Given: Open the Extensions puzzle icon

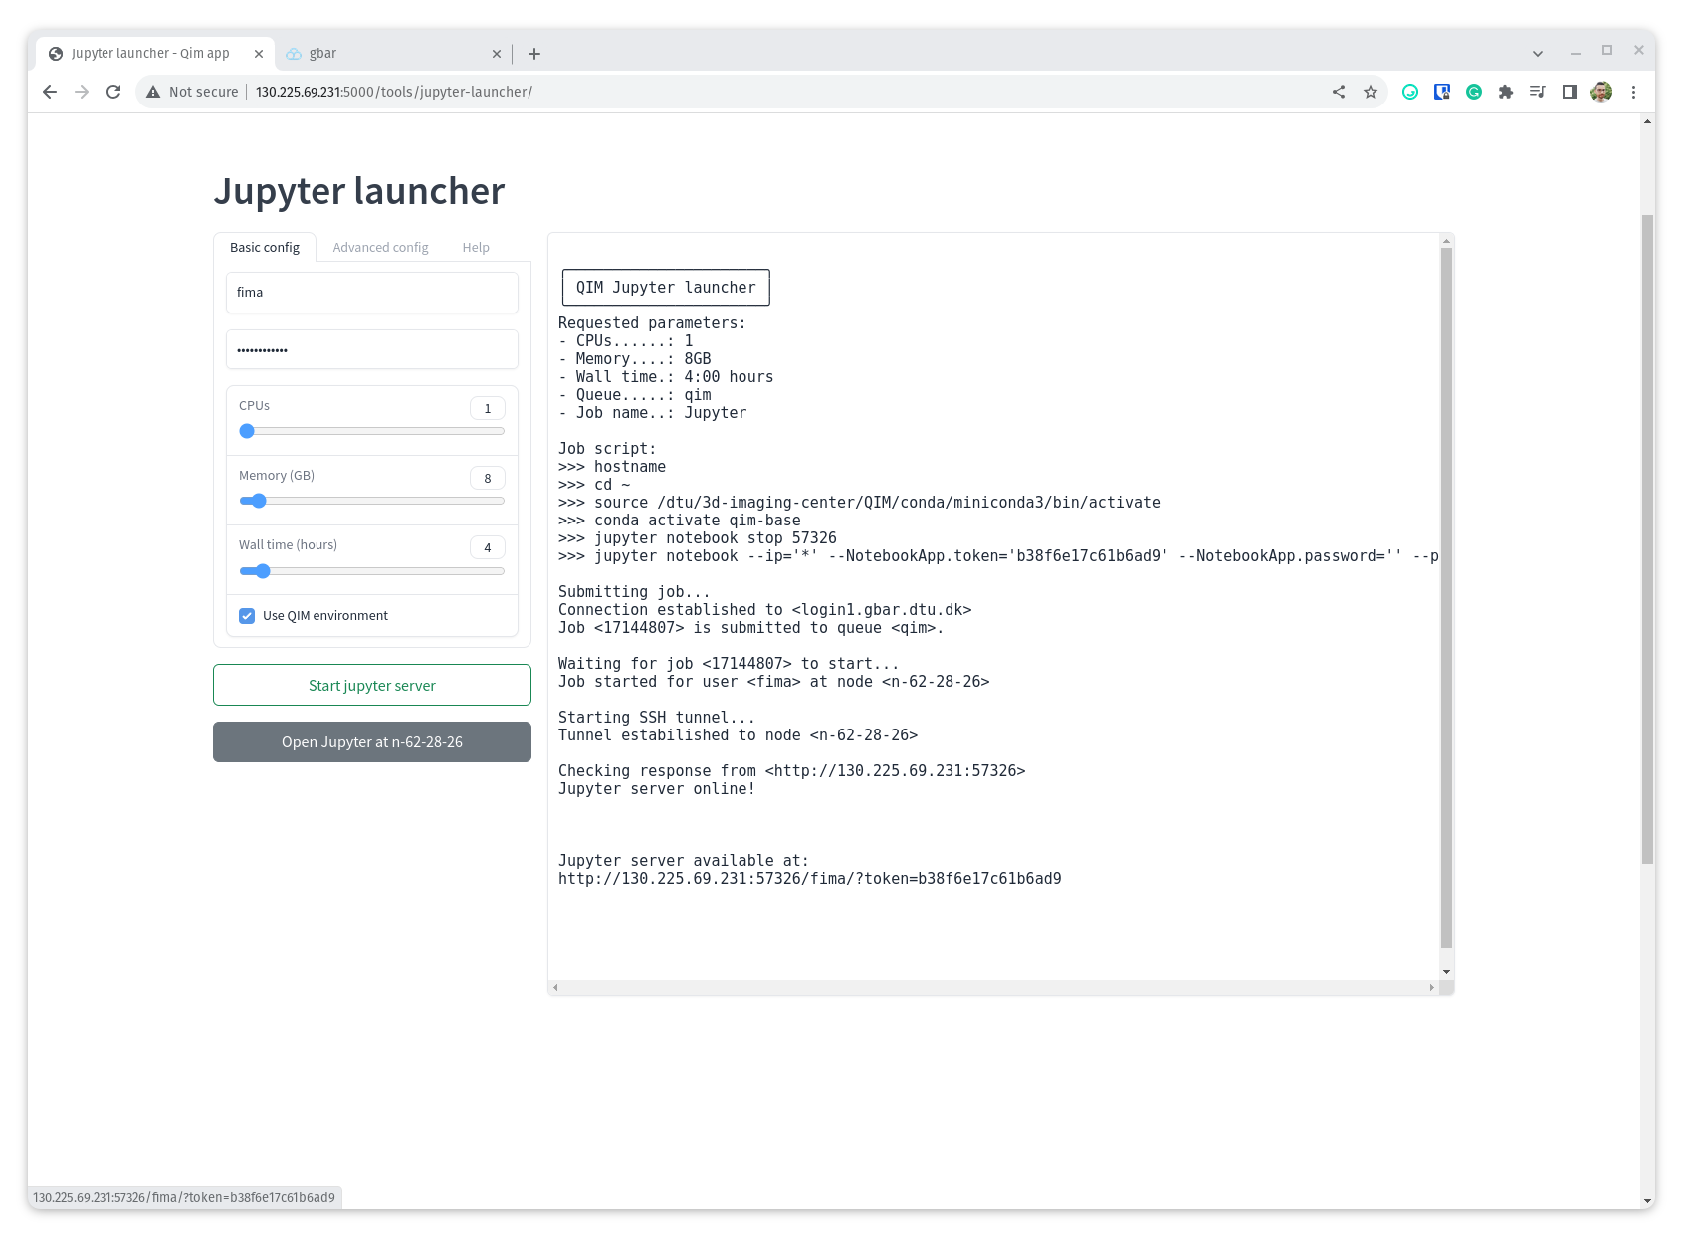Looking at the screenshot, I should point(1506,92).
